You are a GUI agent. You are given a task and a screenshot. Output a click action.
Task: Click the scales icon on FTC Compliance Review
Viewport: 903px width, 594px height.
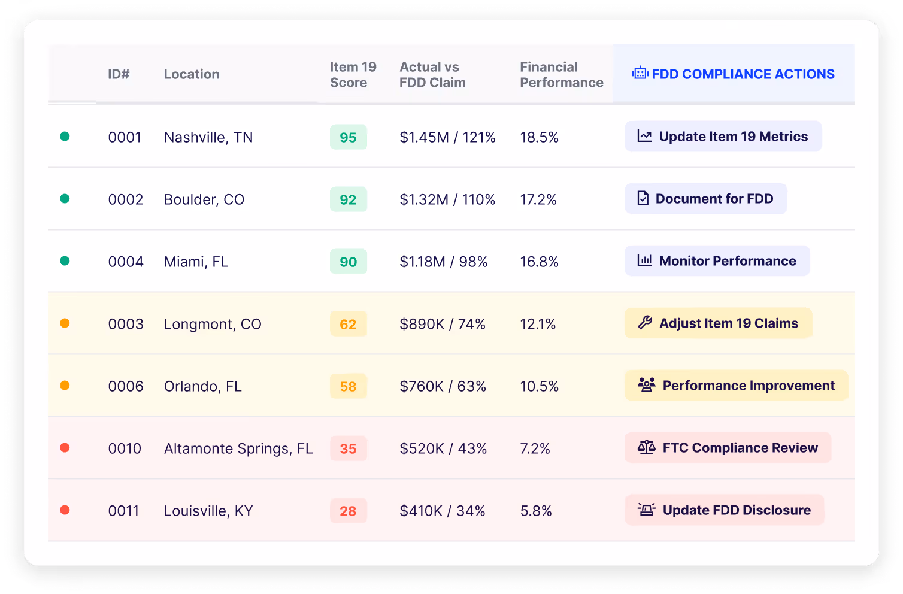(646, 448)
